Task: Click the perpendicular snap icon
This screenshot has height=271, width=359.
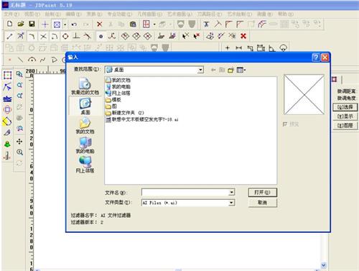Action: (x=76, y=36)
